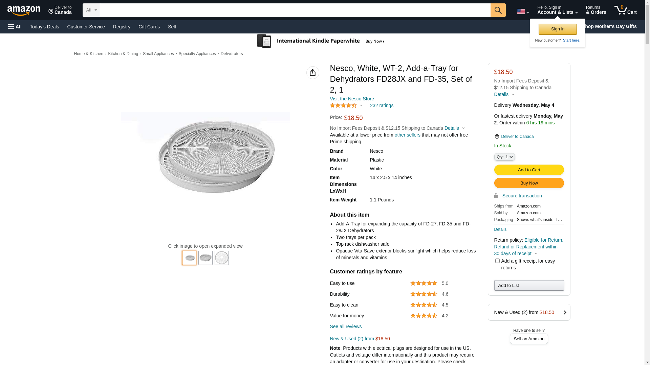Click the Add to Cart button
650x365 pixels.
(528, 170)
